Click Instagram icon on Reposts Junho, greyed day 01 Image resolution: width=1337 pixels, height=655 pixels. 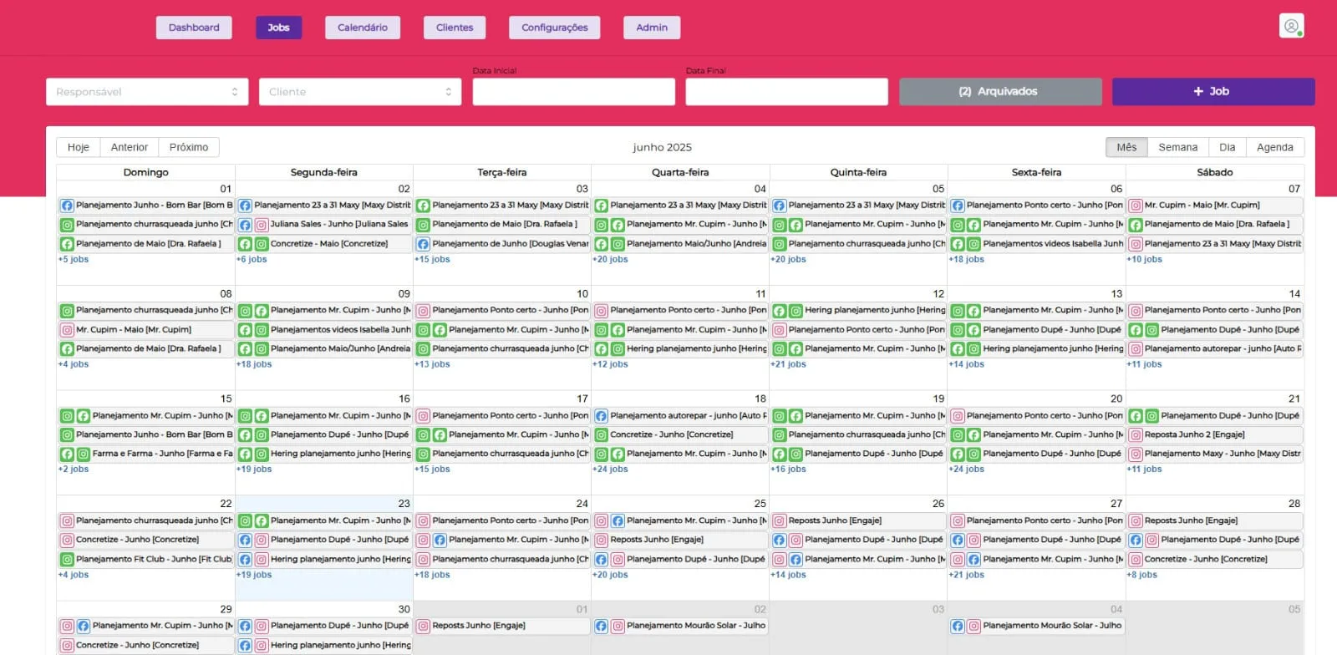point(424,627)
